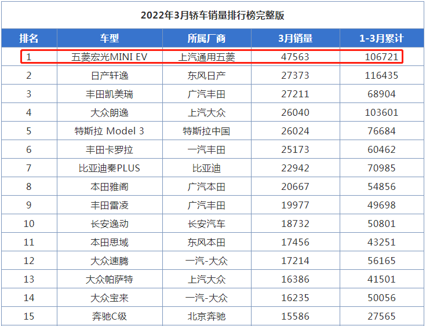The image size is (426, 326).
Task: Select the sales value 19977
Action: tap(296, 205)
